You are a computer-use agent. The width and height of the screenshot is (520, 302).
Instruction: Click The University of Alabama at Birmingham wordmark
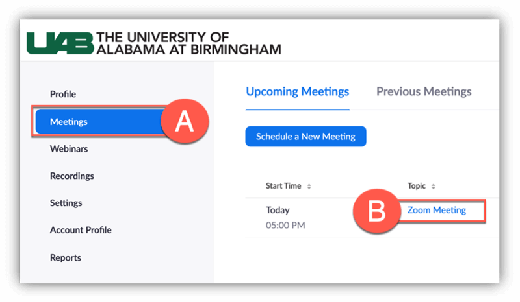188,43
